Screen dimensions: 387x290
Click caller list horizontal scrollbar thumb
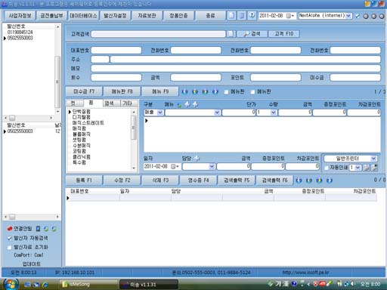[x=12, y=118]
